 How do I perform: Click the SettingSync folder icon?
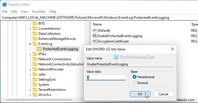(35, 80)
